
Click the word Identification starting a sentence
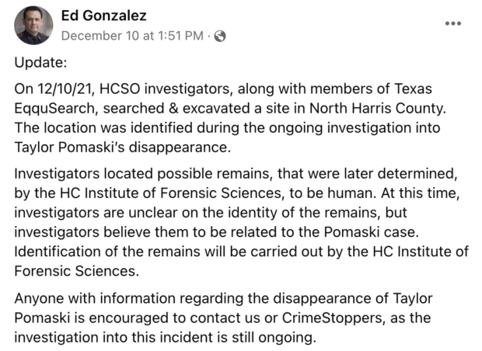pos(58,252)
